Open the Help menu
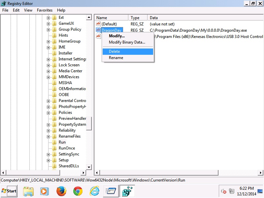This screenshot has width=264, height=198. (61, 10)
